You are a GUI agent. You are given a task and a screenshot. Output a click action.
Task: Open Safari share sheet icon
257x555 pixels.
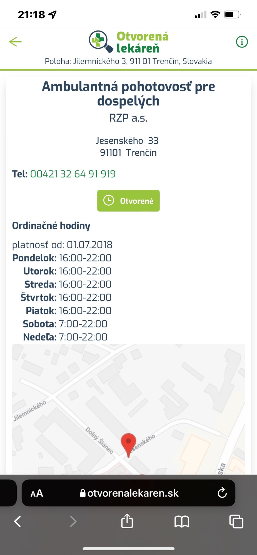click(127, 521)
